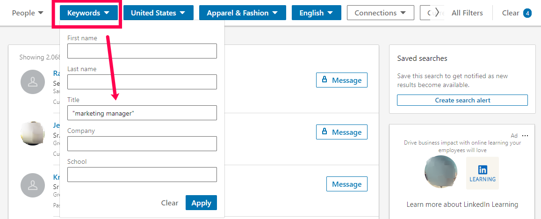Image resolution: width=541 pixels, height=219 pixels.
Task: Open the People filter dropdown
Action: coord(28,13)
